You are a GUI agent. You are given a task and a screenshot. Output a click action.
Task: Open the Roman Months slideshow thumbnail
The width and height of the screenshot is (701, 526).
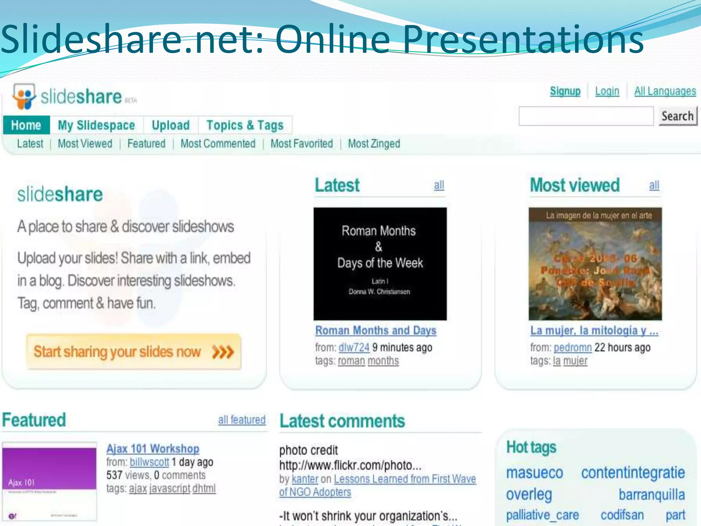point(380,264)
